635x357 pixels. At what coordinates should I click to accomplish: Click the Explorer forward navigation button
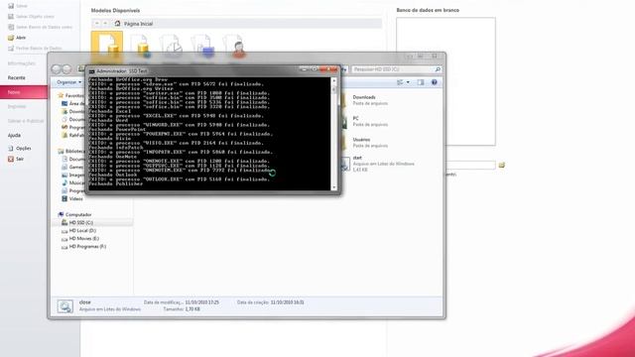[66, 69]
